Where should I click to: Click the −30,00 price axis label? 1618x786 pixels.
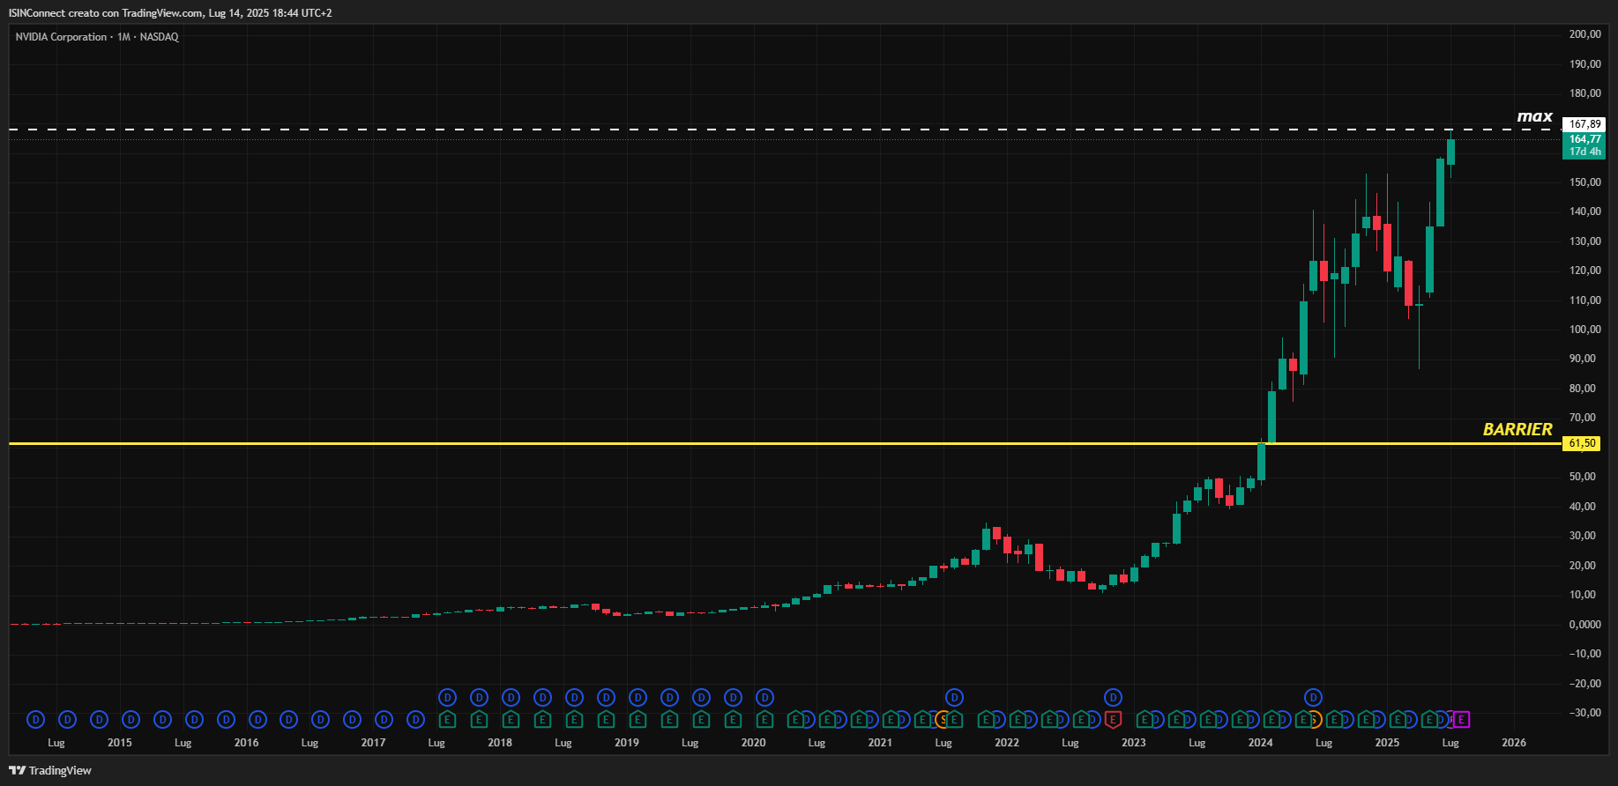(x=1584, y=713)
